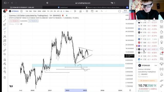Open chart settings gear icon
Image resolution: width=164 pixels, height=92 pixels.
130,90
